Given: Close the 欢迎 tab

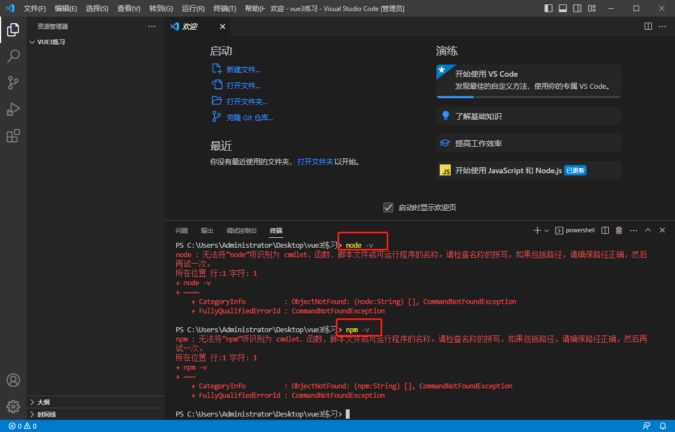Looking at the screenshot, I should [223, 26].
